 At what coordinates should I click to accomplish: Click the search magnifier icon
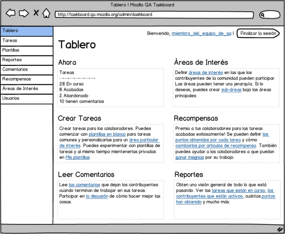[262, 15]
